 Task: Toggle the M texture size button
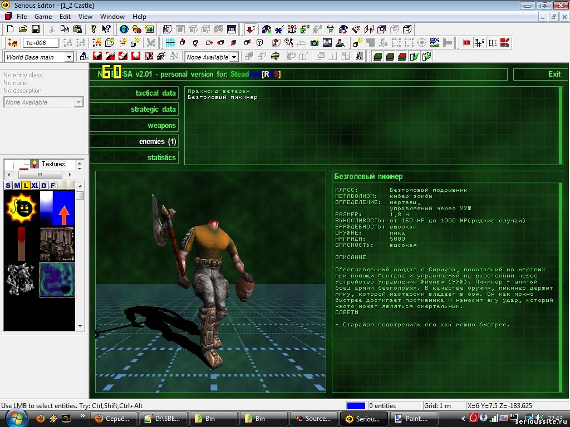[x=17, y=186]
